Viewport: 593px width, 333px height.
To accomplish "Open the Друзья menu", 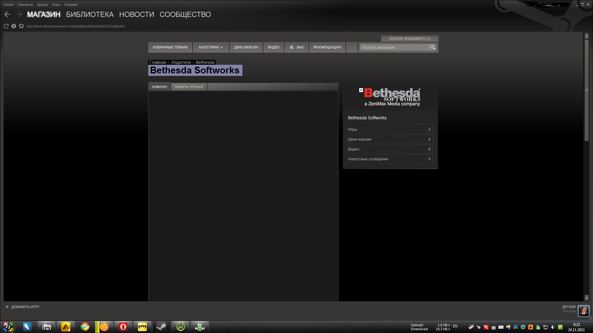I will point(43,5).
